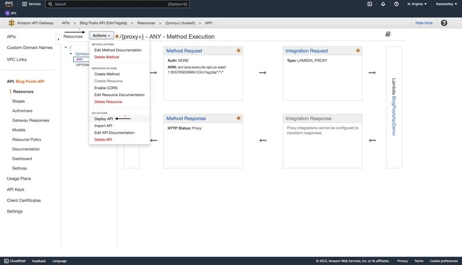This screenshot has width=462, height=265.
Task: Open BlogPostsApiDemo Lambda link
Action: pyautogui.click(x=394, y=116)
